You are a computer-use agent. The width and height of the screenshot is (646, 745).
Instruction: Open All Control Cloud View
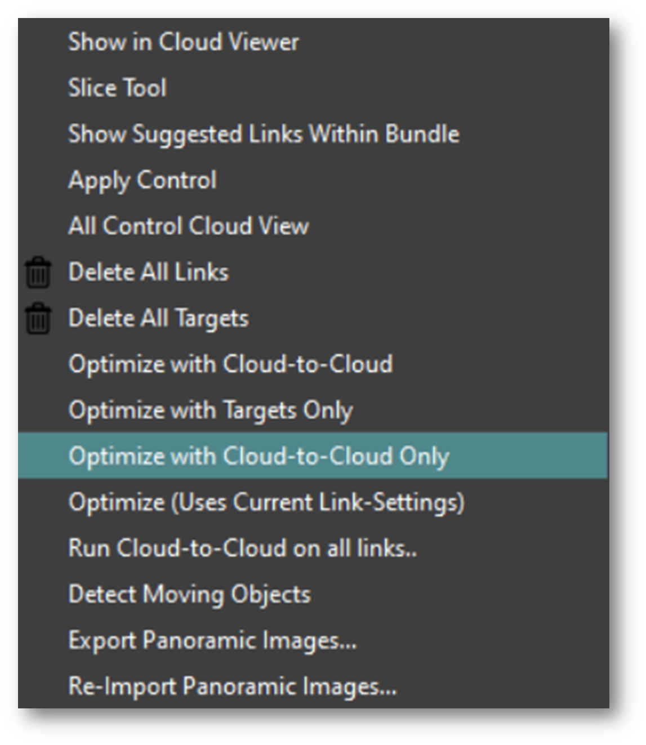(x=188, y=226)
